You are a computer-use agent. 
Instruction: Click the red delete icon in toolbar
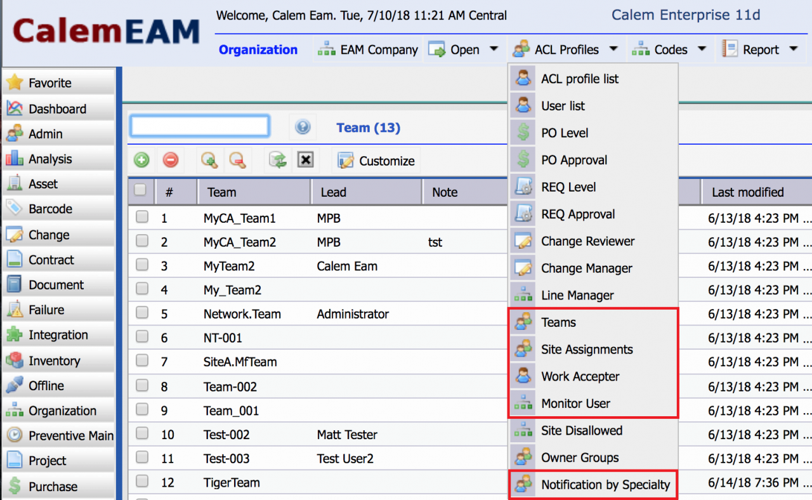click(x=171, y=161)
